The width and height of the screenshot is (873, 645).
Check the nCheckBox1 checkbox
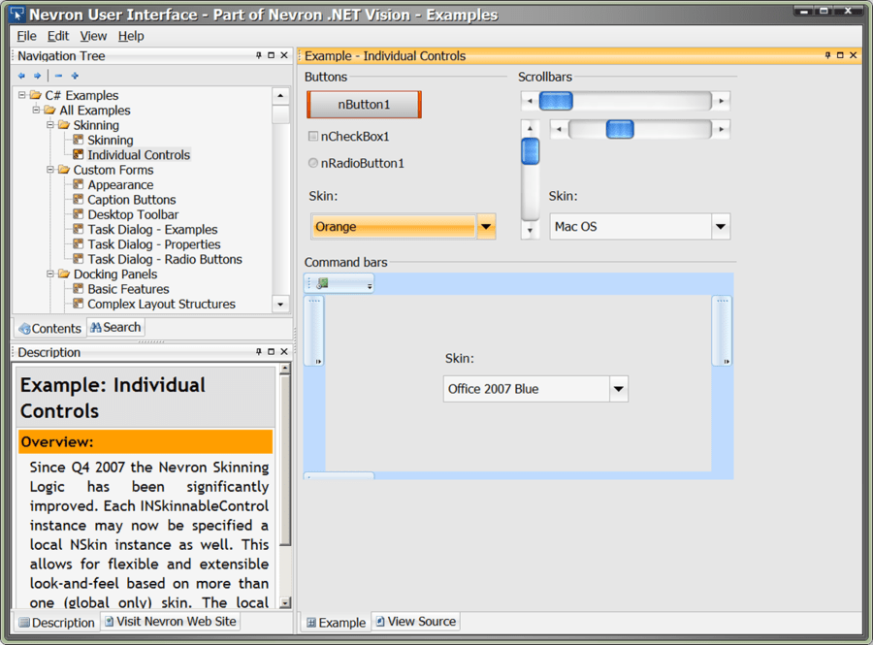313,137
